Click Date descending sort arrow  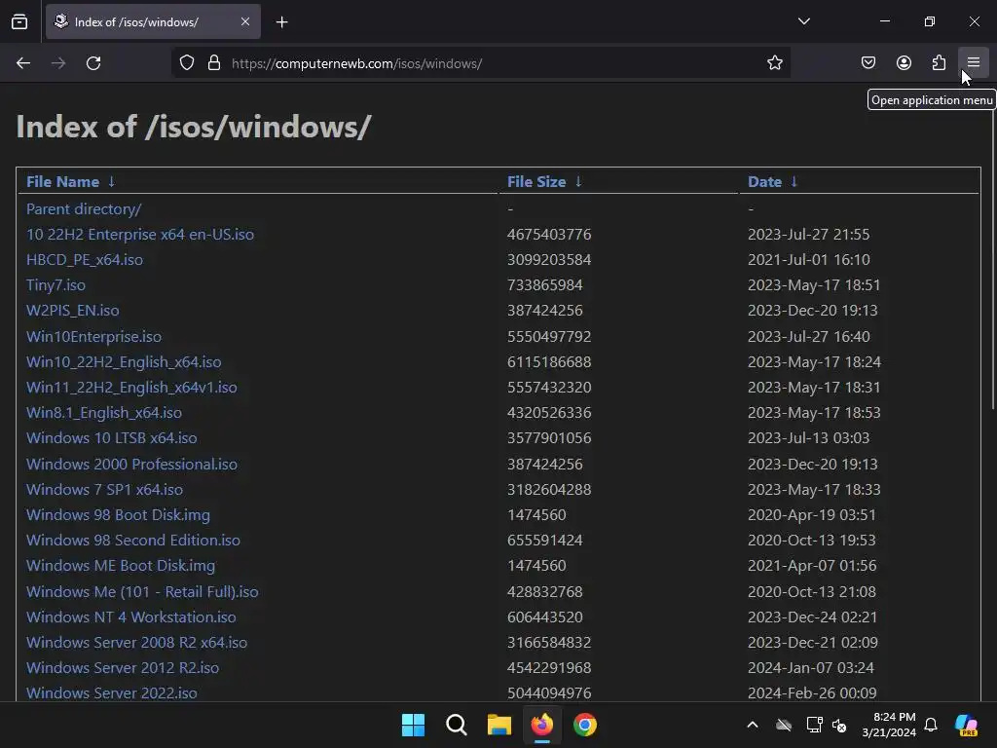coord(794,182)
